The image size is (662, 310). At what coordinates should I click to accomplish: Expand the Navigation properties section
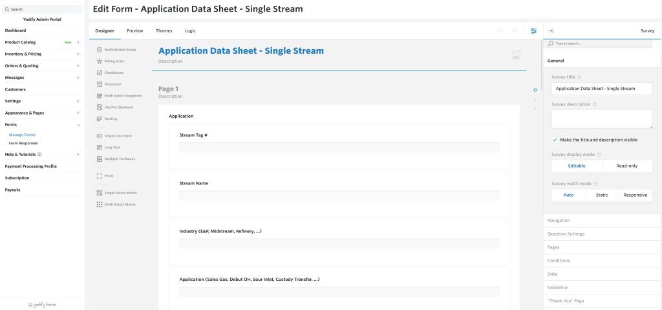559,221
